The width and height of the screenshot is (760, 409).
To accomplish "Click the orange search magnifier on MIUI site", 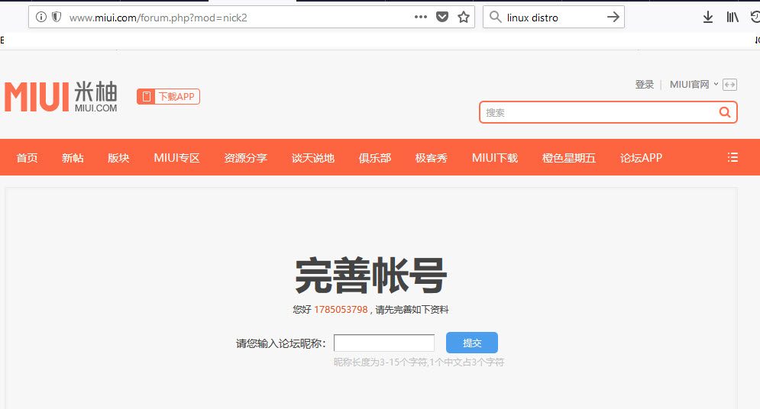I will pyautogui.click(x=724, y=112).
